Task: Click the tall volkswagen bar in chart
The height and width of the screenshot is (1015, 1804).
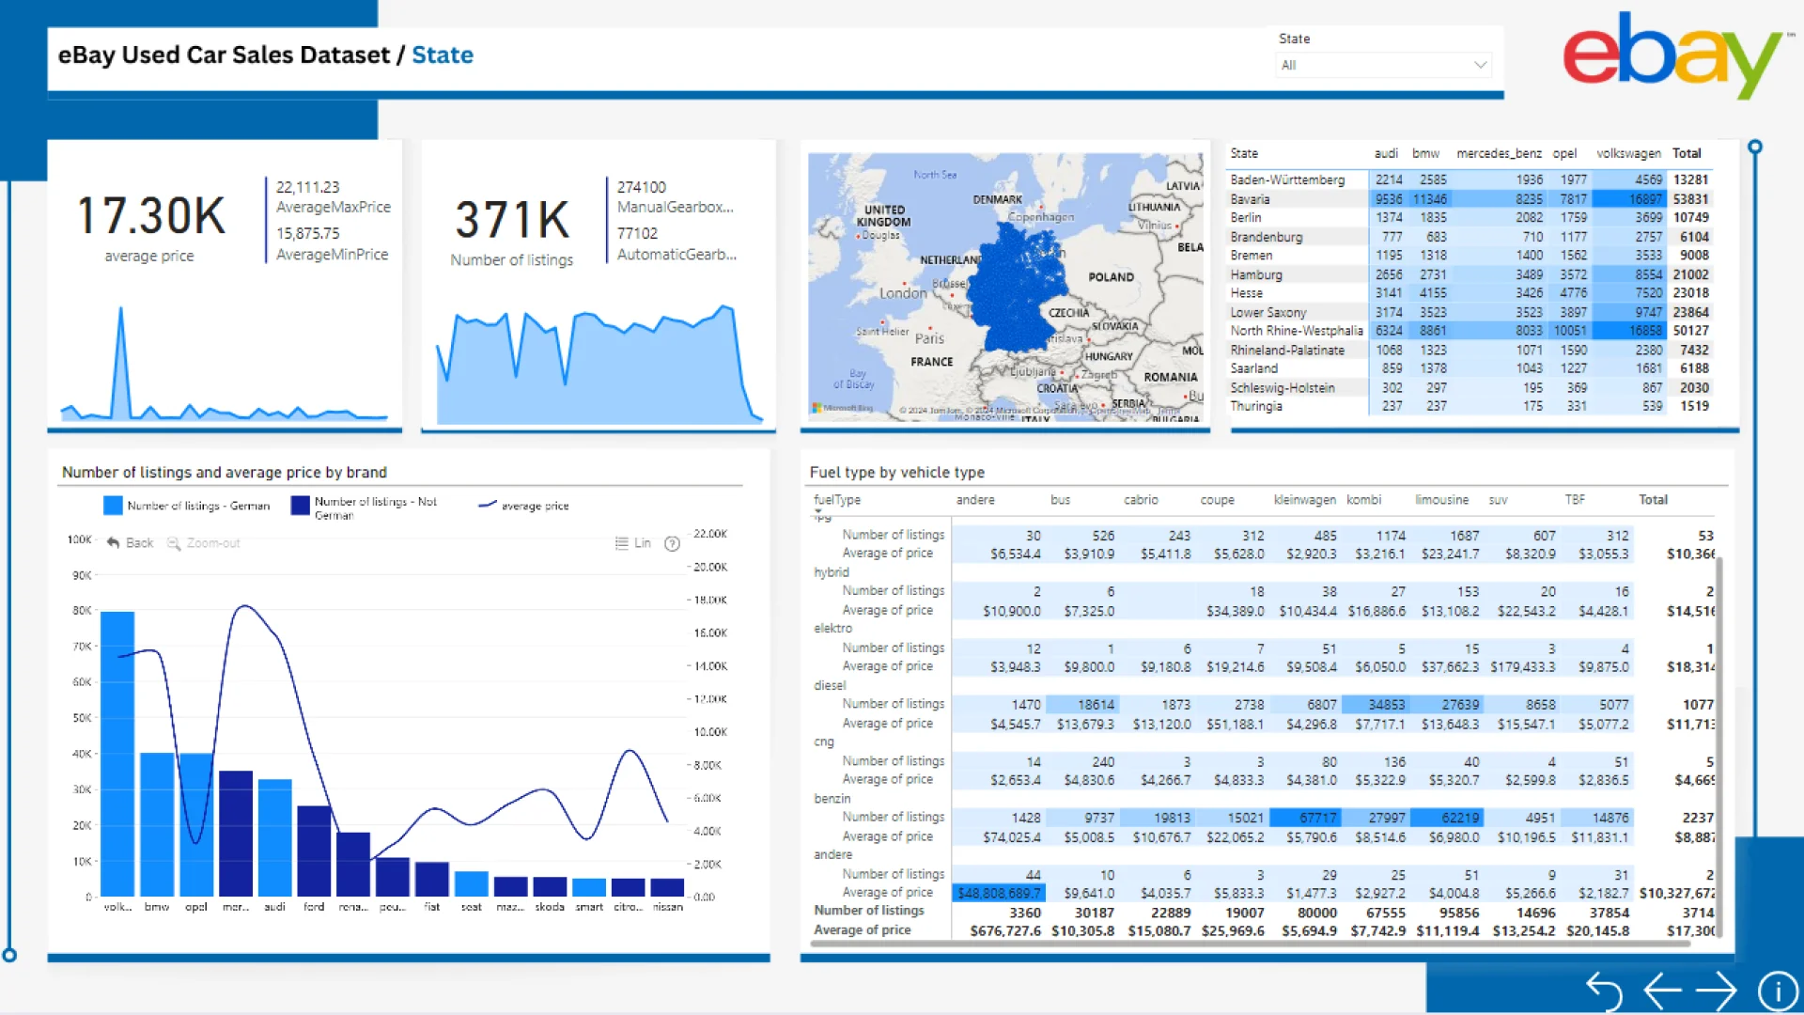Action: (x=117, y=754)
